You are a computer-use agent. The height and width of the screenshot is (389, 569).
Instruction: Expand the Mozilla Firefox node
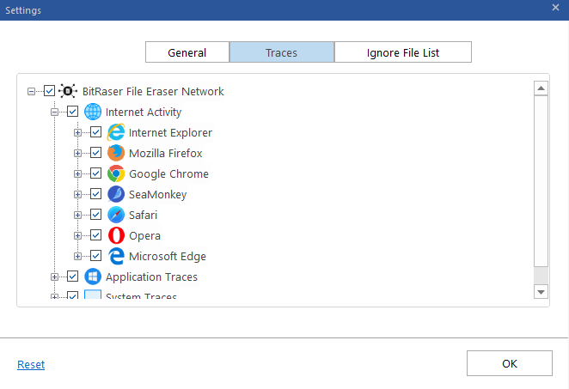(77, 154)
